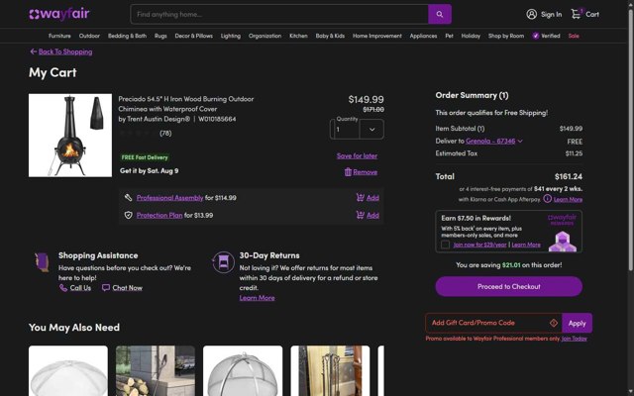Click Proceed to Checkout
The image size is (634, 396).
508,286
